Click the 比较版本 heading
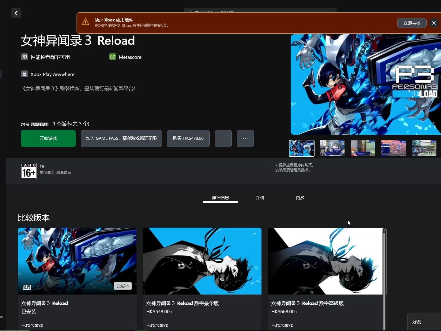 coord(34,218)
